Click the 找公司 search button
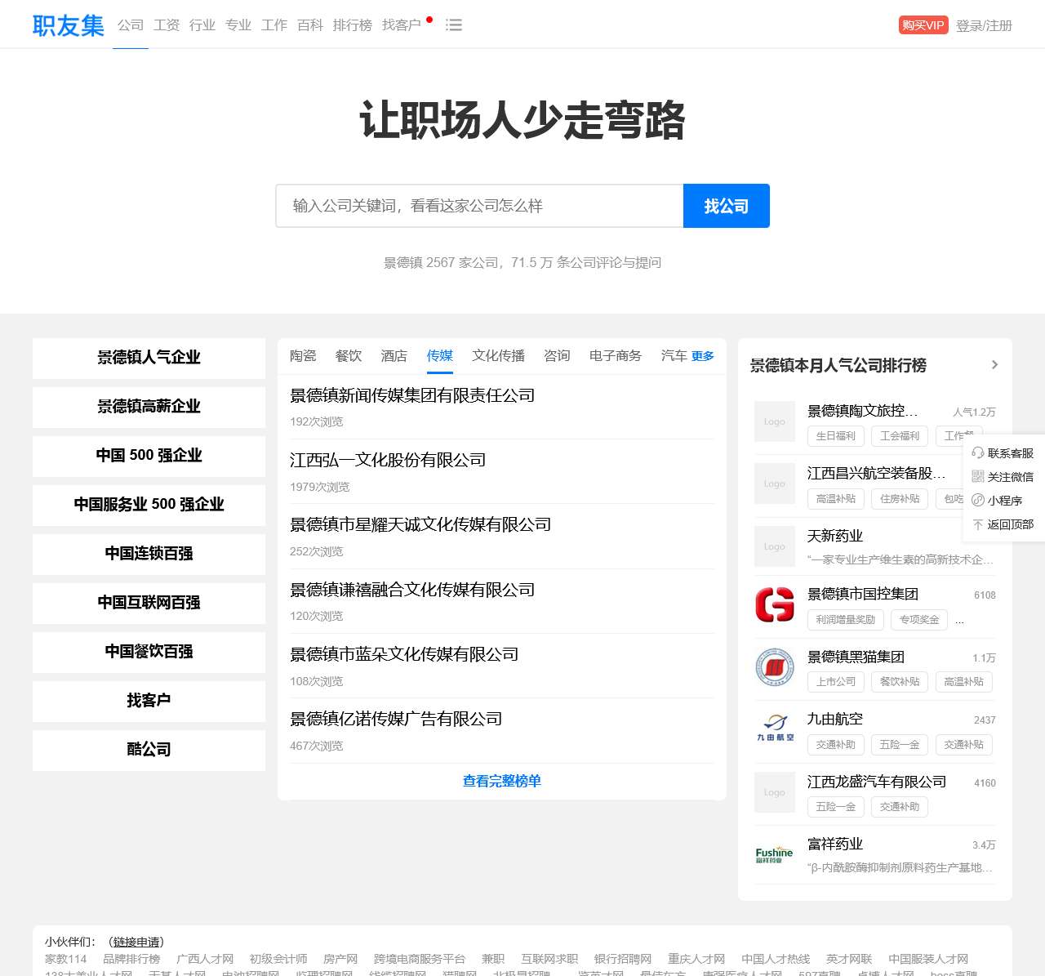This screenshot has height=976, width=1045. tap(727, 206)
